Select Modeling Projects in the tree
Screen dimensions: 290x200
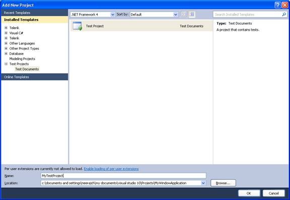[22, 59]
